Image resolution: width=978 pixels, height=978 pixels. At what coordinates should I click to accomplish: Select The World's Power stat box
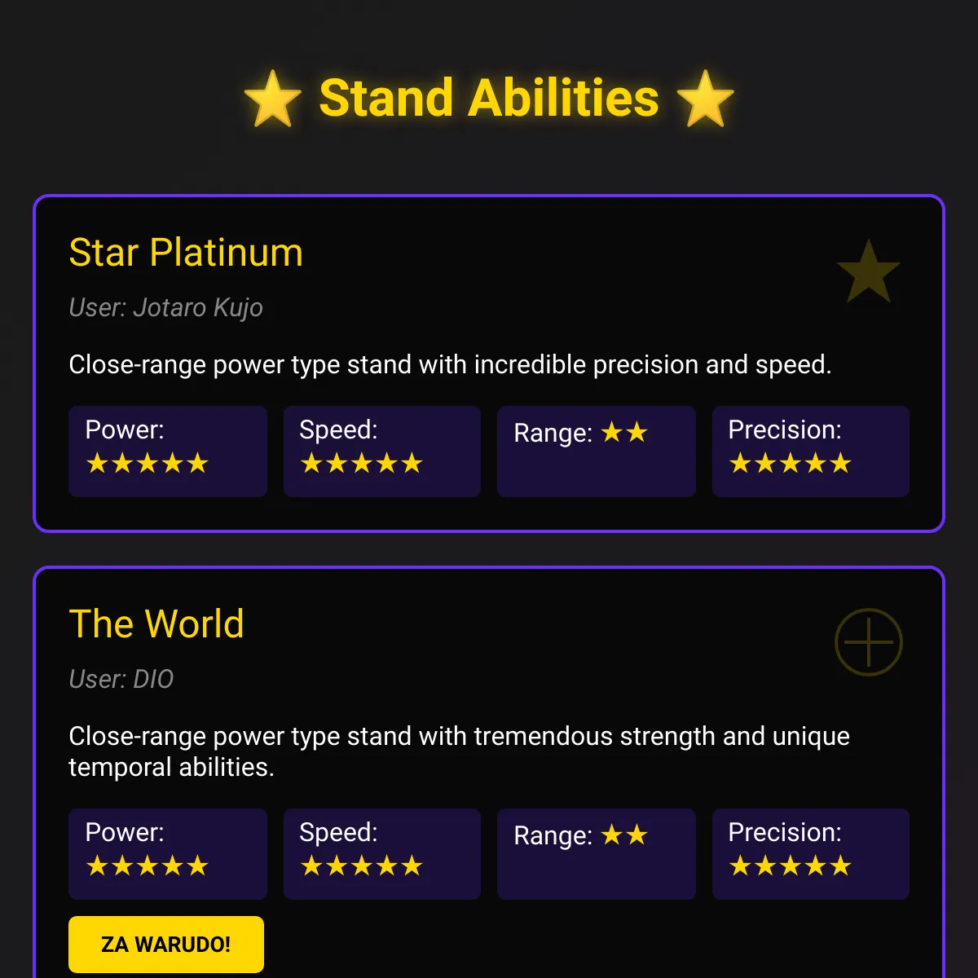(168, 854)
